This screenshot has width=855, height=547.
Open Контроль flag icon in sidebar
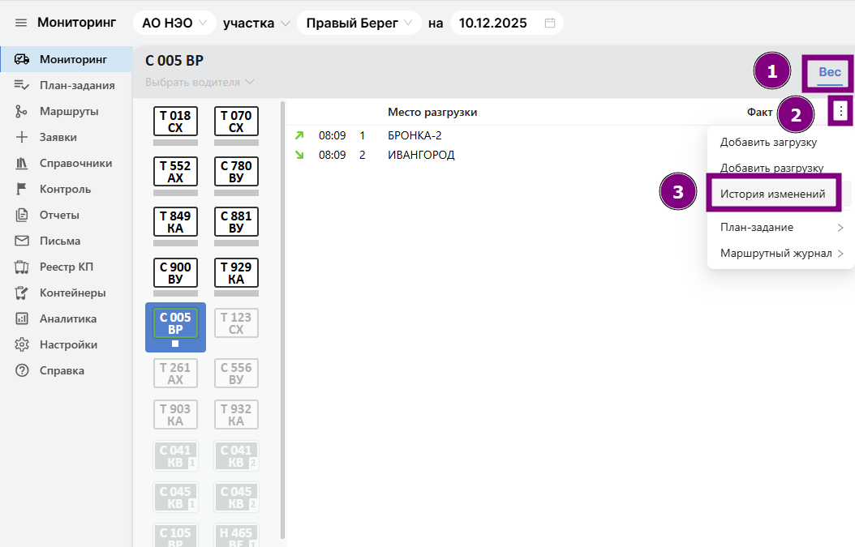click(22, 189)
